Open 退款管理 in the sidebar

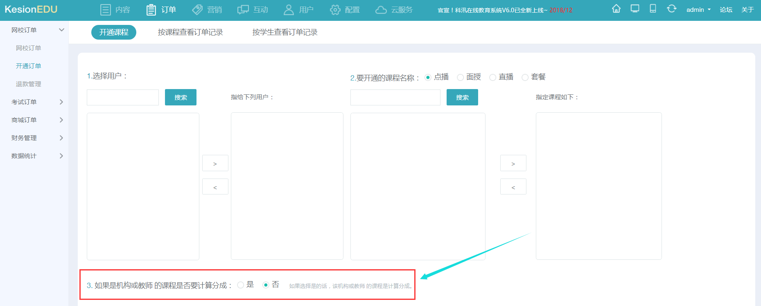29,84
